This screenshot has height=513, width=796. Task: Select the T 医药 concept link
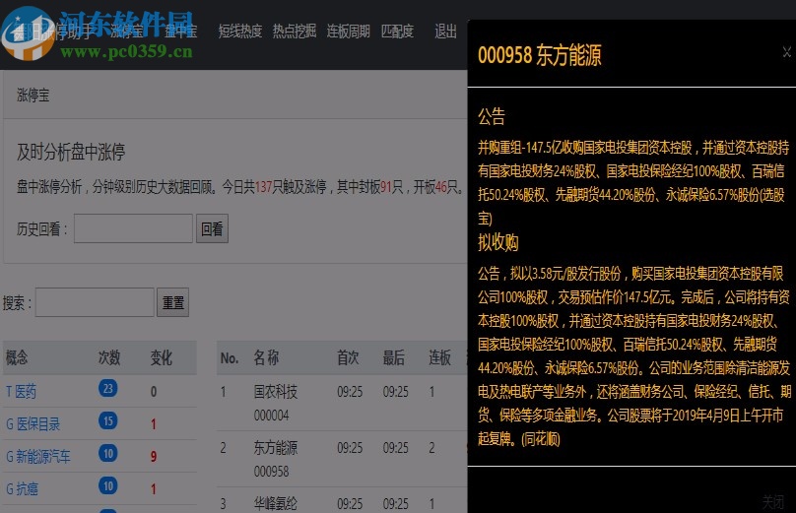pos(22,391)
